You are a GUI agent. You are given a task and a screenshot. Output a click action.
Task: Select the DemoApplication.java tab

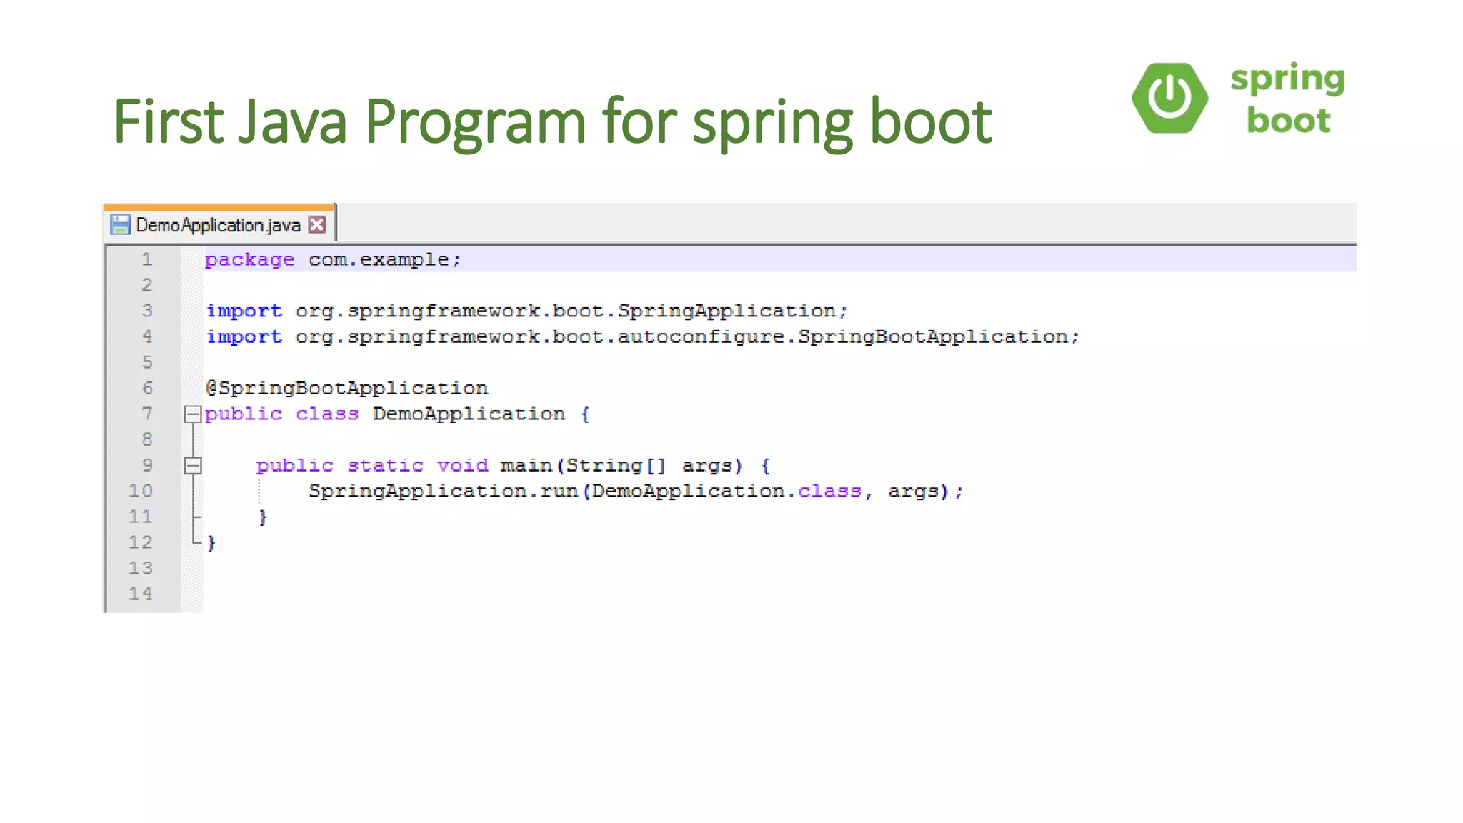coord(218,225)
